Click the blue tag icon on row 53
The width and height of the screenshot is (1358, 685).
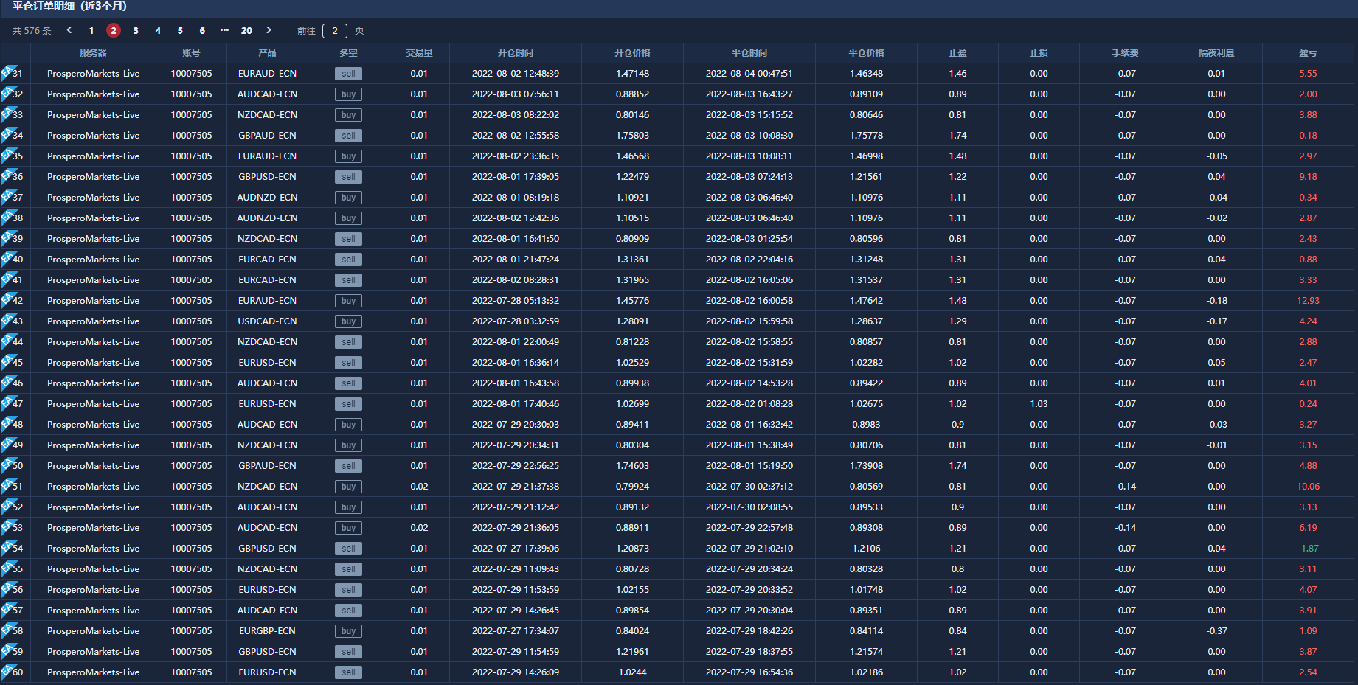tap(9, 526)
